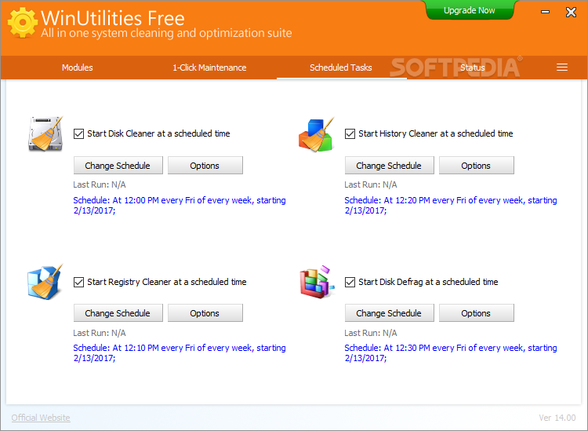
Task: Minimize the WinUtilities window
Action: point(545,12)
